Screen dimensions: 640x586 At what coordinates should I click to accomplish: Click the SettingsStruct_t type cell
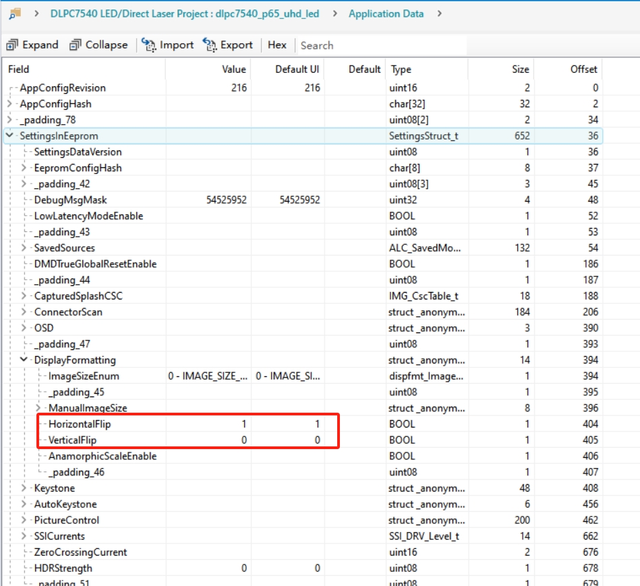coord(424,136)
